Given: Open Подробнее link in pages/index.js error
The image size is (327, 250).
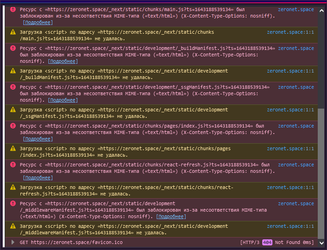Looking at the screenshot, I should pos(38,139).
